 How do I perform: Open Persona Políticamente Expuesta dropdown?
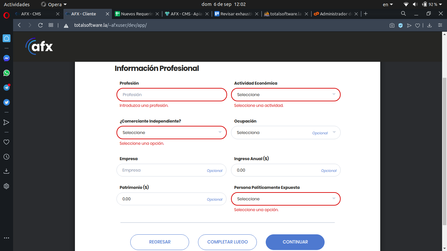[286, 199]
